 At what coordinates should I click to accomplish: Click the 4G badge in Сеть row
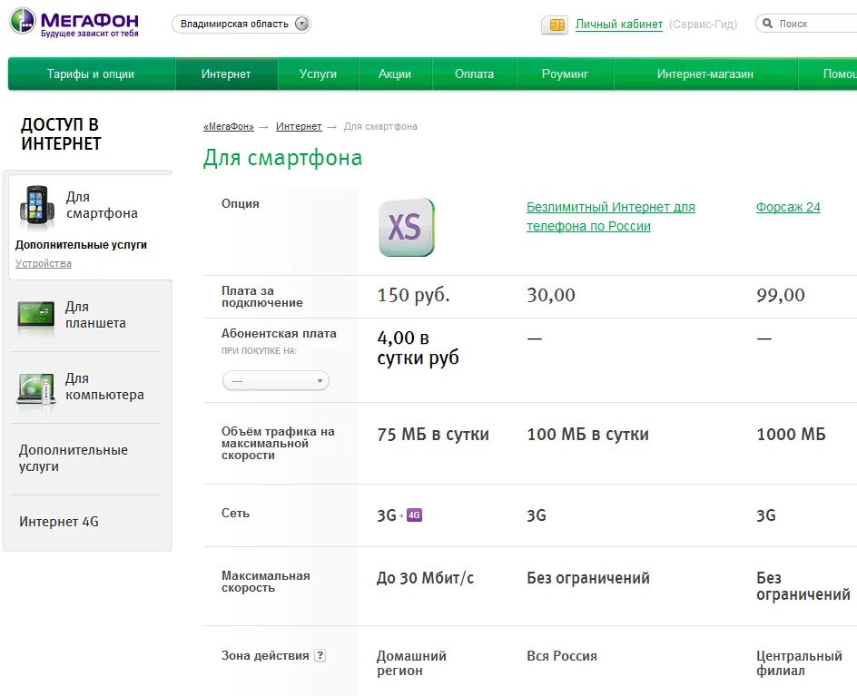(414, 515)
